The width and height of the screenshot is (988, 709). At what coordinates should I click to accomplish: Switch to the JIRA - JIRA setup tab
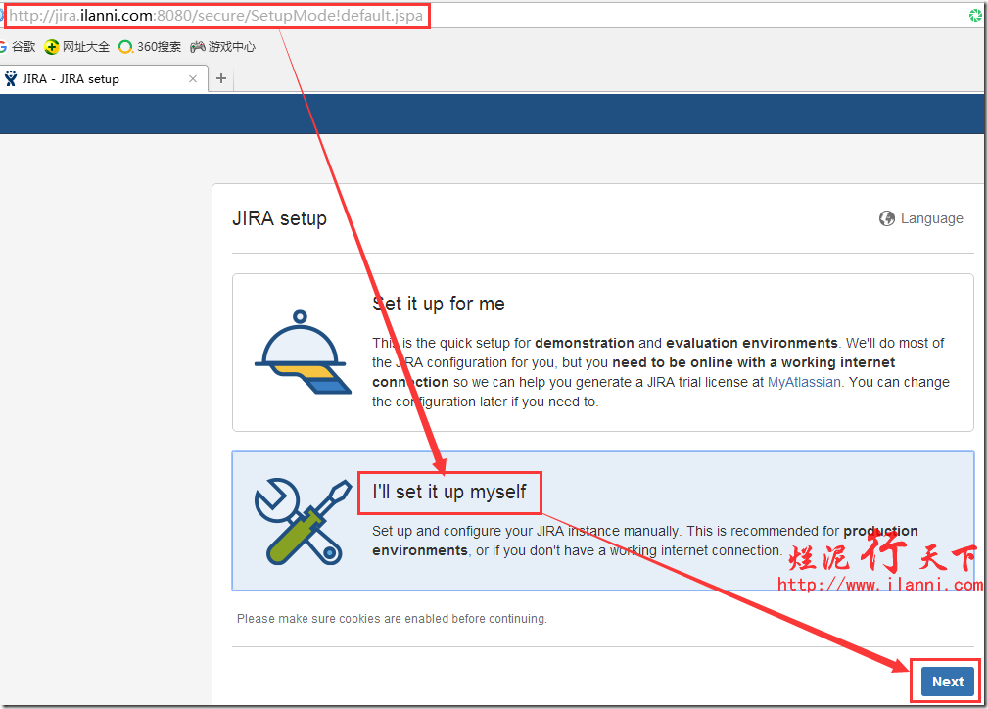104,78
